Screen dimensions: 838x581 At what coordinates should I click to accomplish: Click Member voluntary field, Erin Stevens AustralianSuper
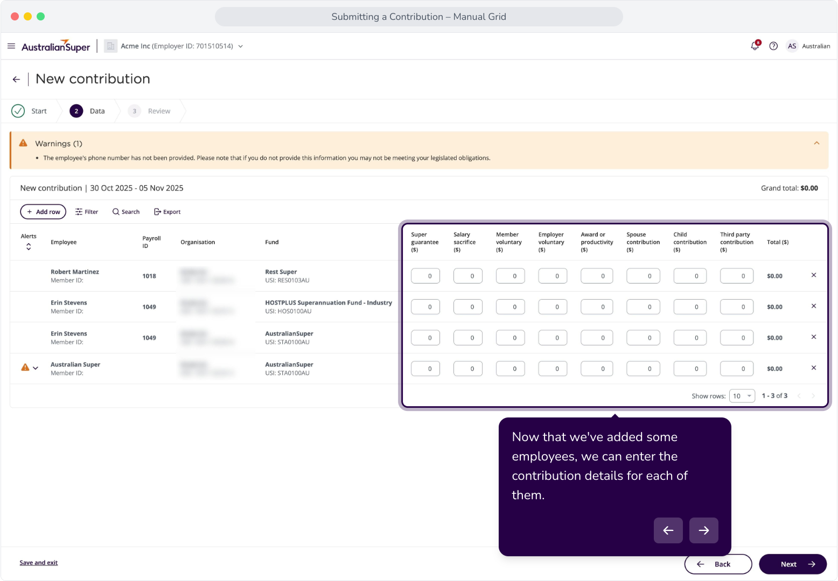(511, 338)
